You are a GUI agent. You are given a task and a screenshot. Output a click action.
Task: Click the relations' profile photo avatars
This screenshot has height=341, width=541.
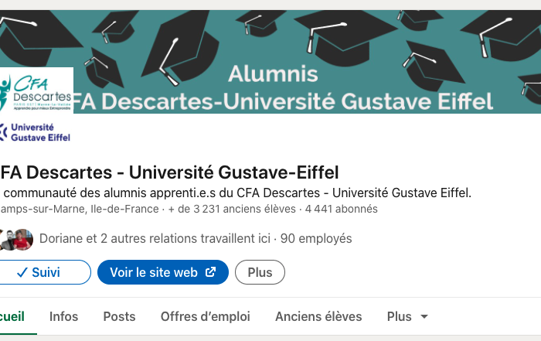click(x=17, y=239)
